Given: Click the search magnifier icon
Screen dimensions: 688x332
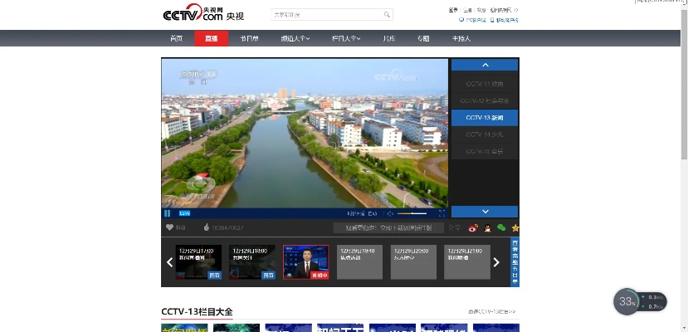Looking at the screenshot, I should point(387,15).
